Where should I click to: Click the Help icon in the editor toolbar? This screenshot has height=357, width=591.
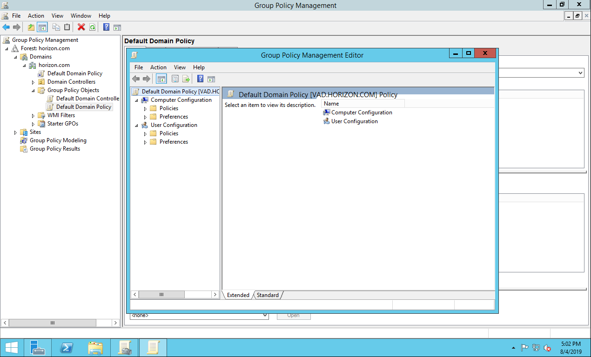click(200, 79)
